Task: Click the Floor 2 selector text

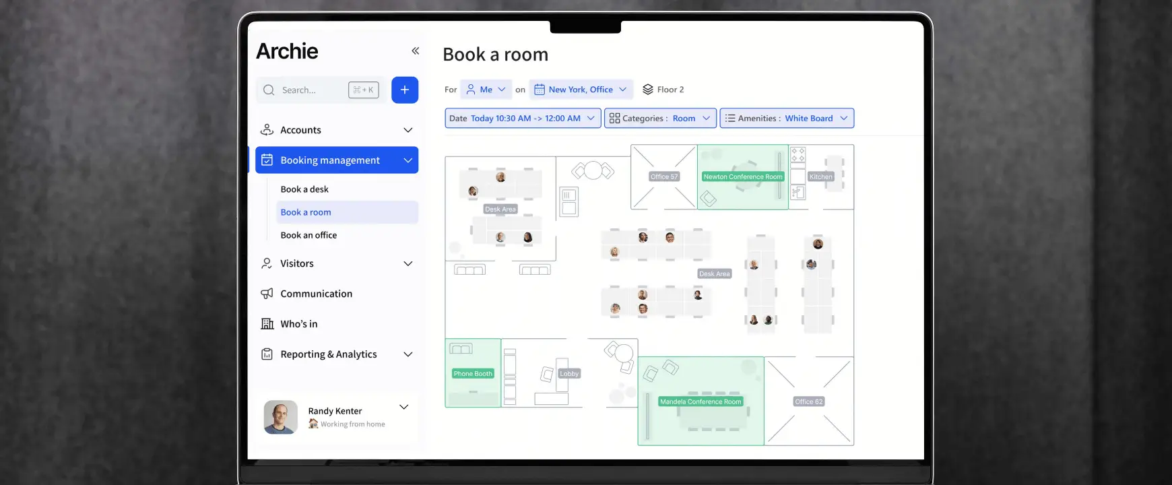Action: pyautogui.click(x=670, y=90)
